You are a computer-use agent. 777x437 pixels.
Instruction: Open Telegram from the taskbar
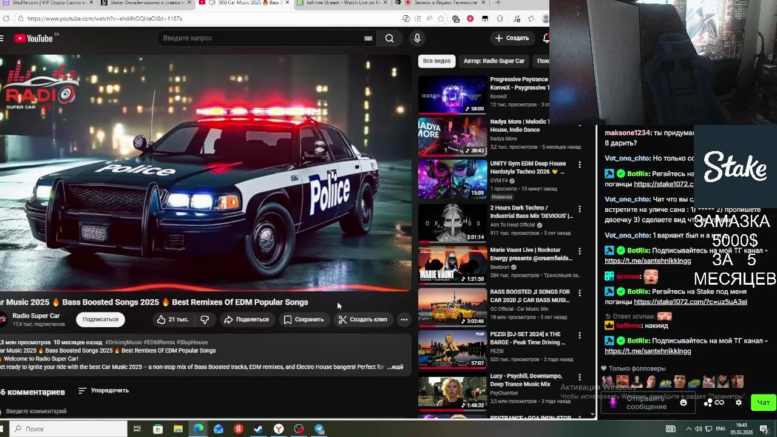tap(319, 429)
